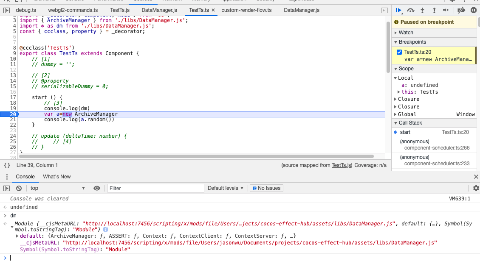Focus the console Filter input field
The image size is (480, 261).
coord(155,188)
